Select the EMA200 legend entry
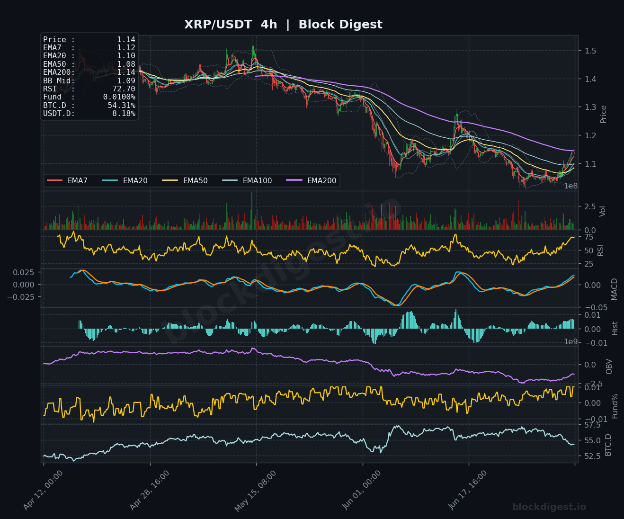Screen dimensions: 624x519 click(311, 180)
